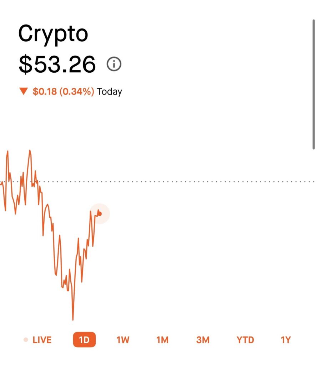
Task: Click the lowest dip of the chart line
Action: [x=73, y=319]
